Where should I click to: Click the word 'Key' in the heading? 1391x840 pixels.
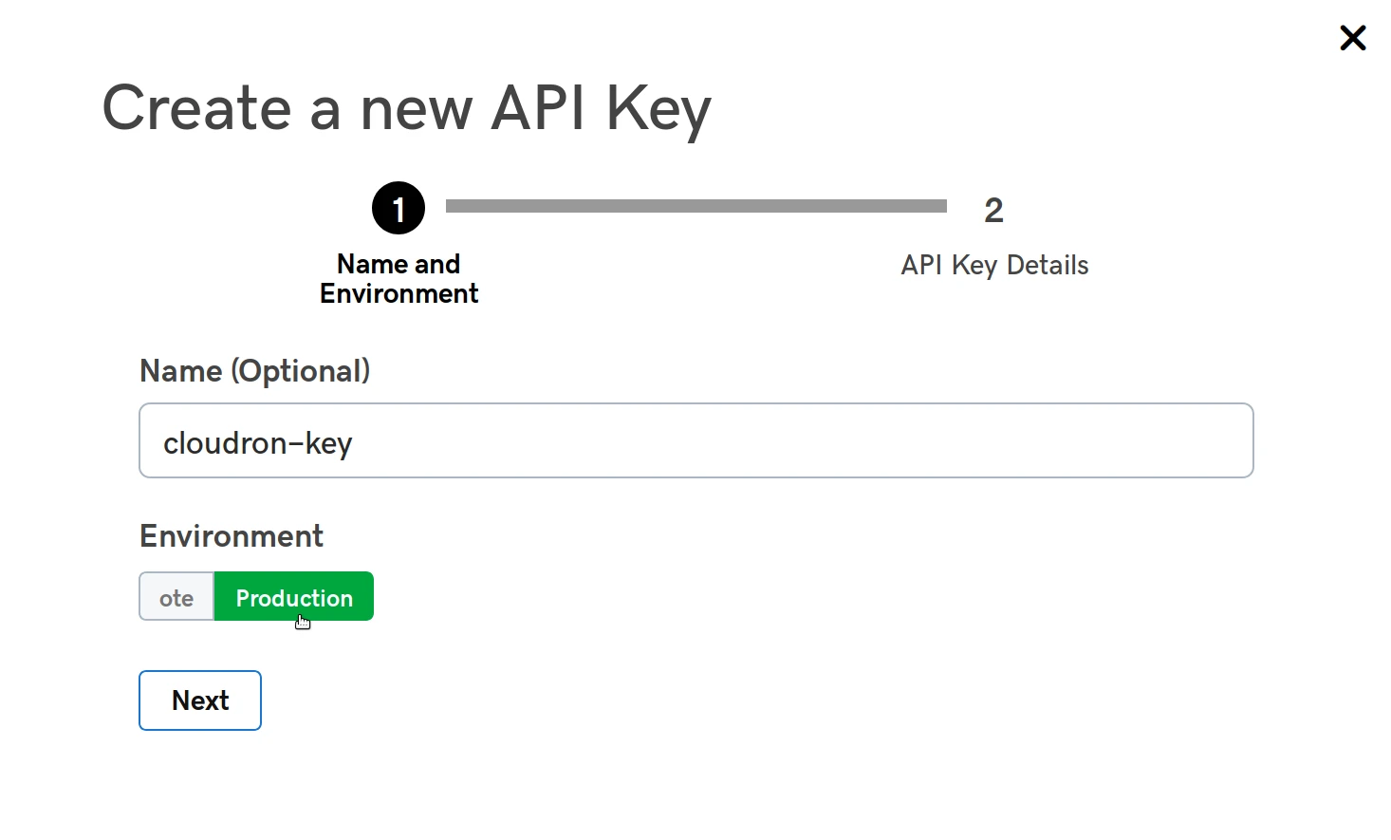[x=658, y=108]
